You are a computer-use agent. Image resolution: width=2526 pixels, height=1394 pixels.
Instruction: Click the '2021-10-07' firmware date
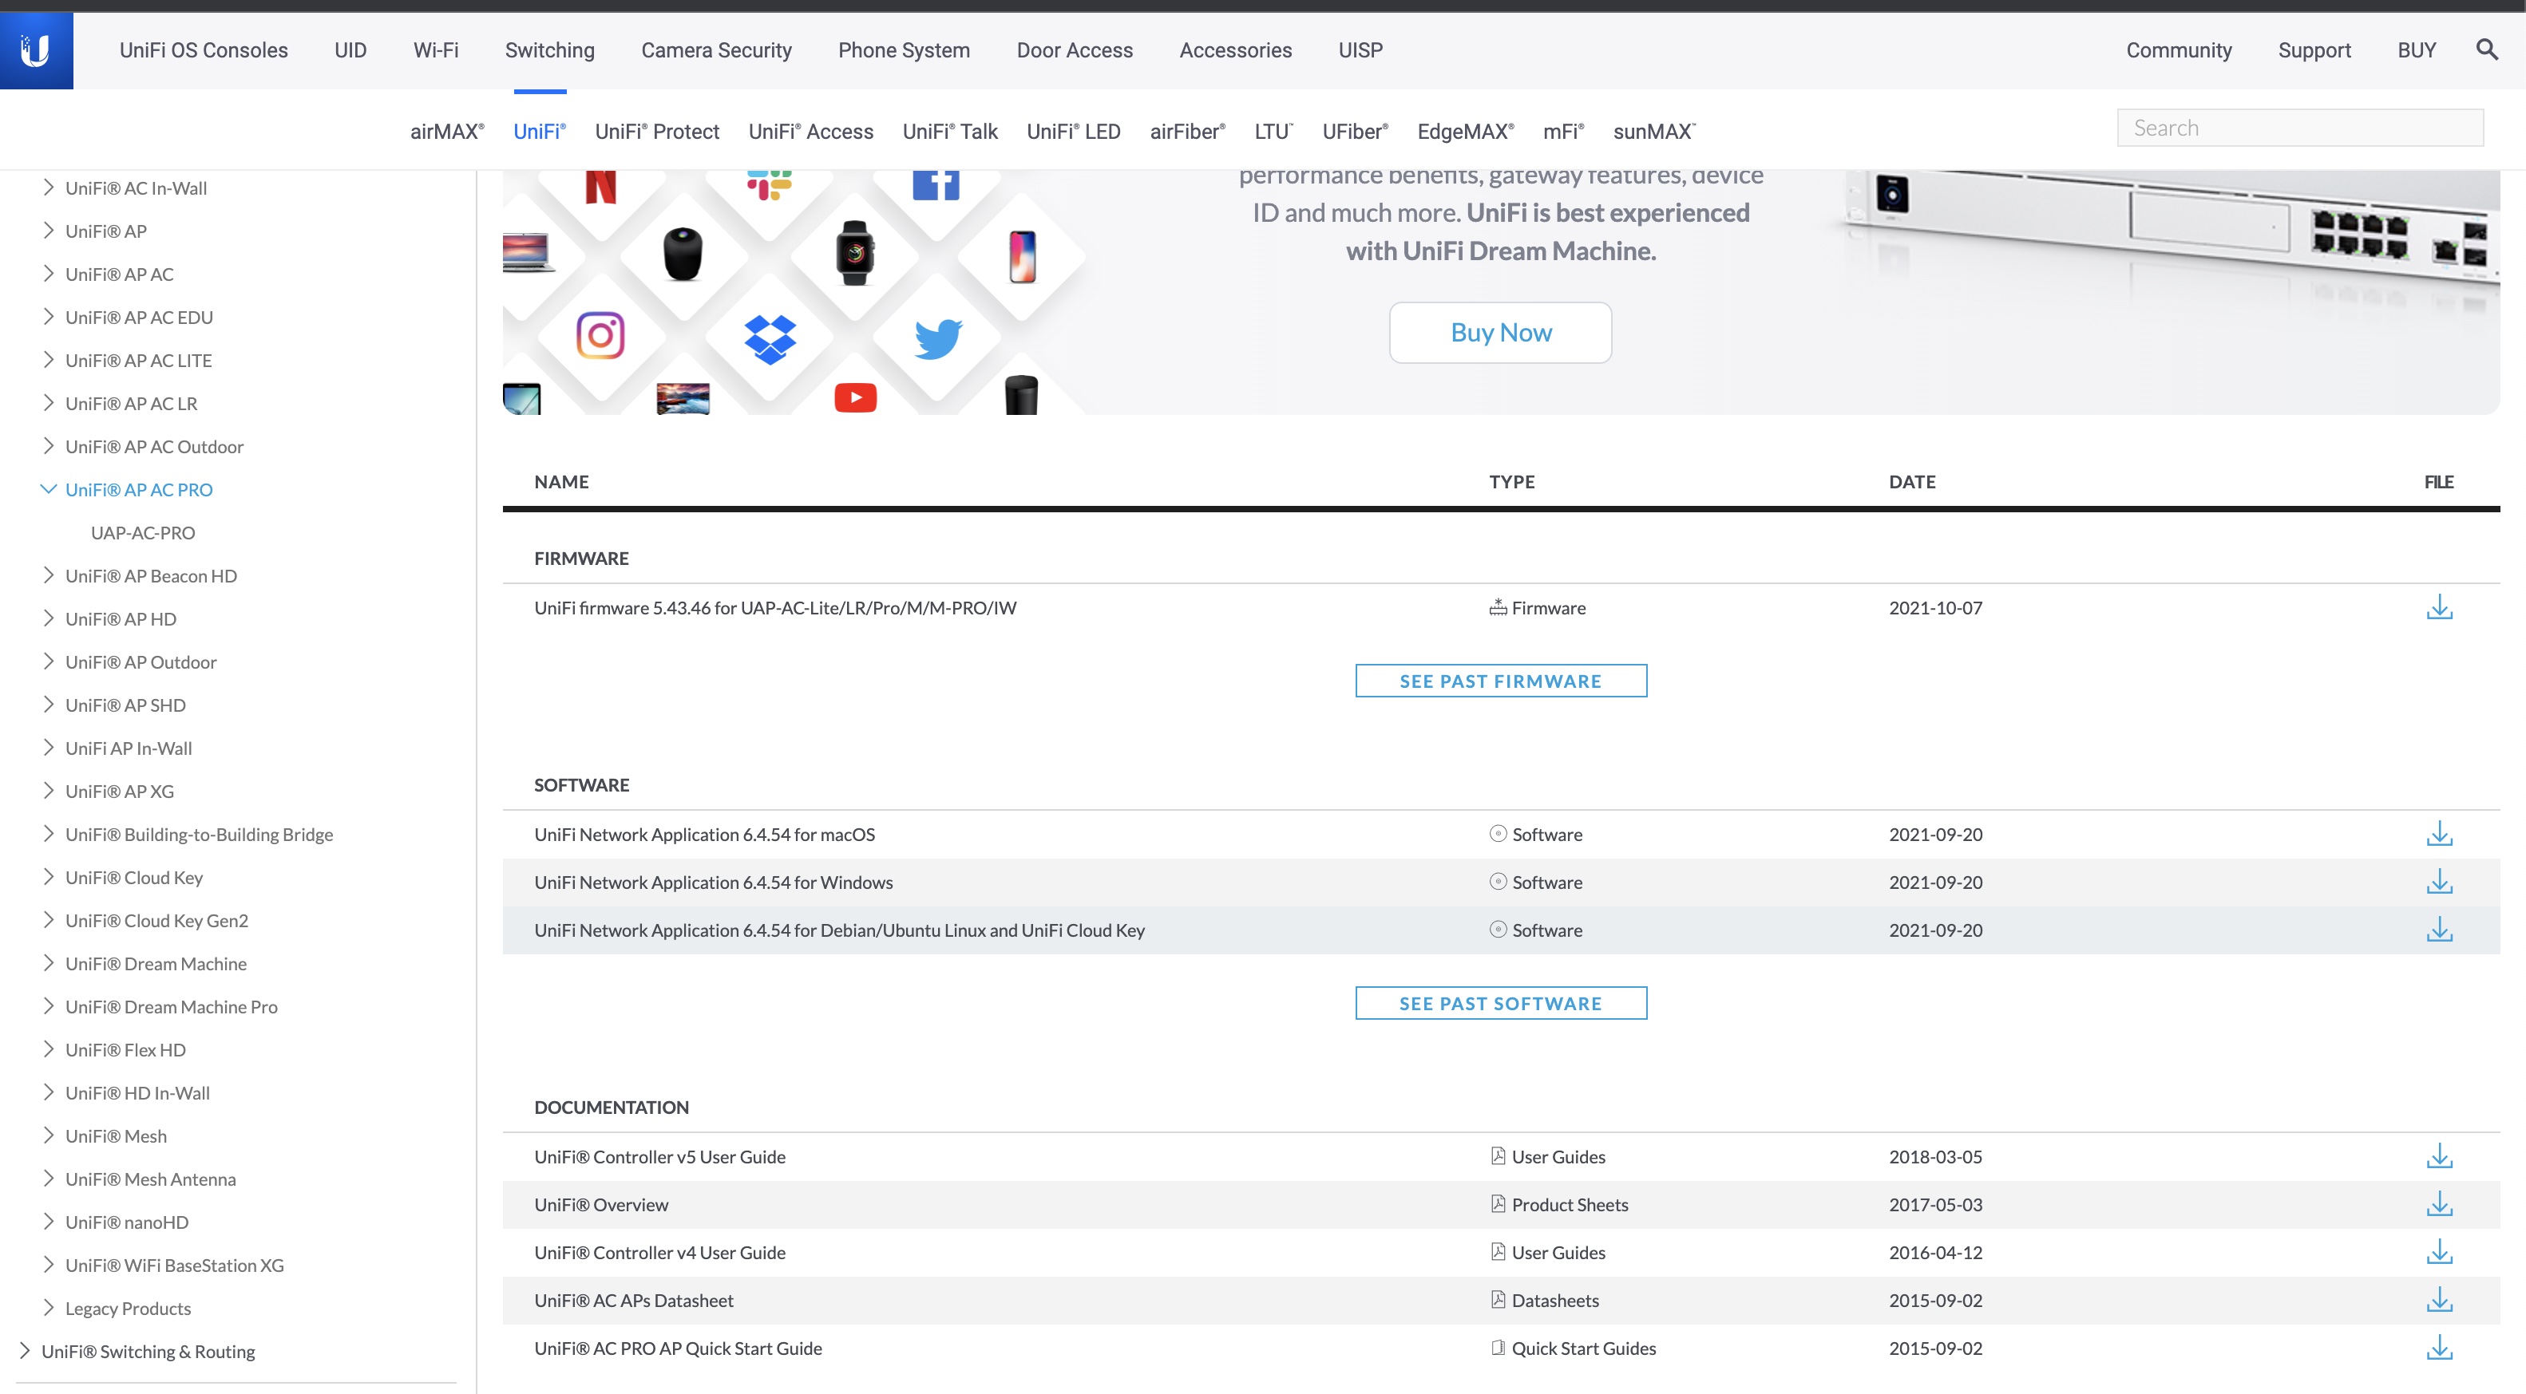1936,608
